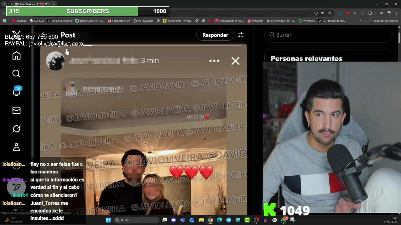This screenshot has width=401, height=225.
Task: Open Task View on the taskbar
Action: click(x=164, y=220)
